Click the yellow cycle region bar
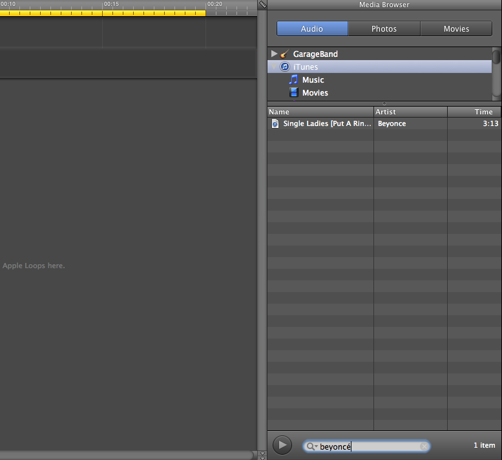Viewport: 502px width, 460px height. (x=103, y=13)
